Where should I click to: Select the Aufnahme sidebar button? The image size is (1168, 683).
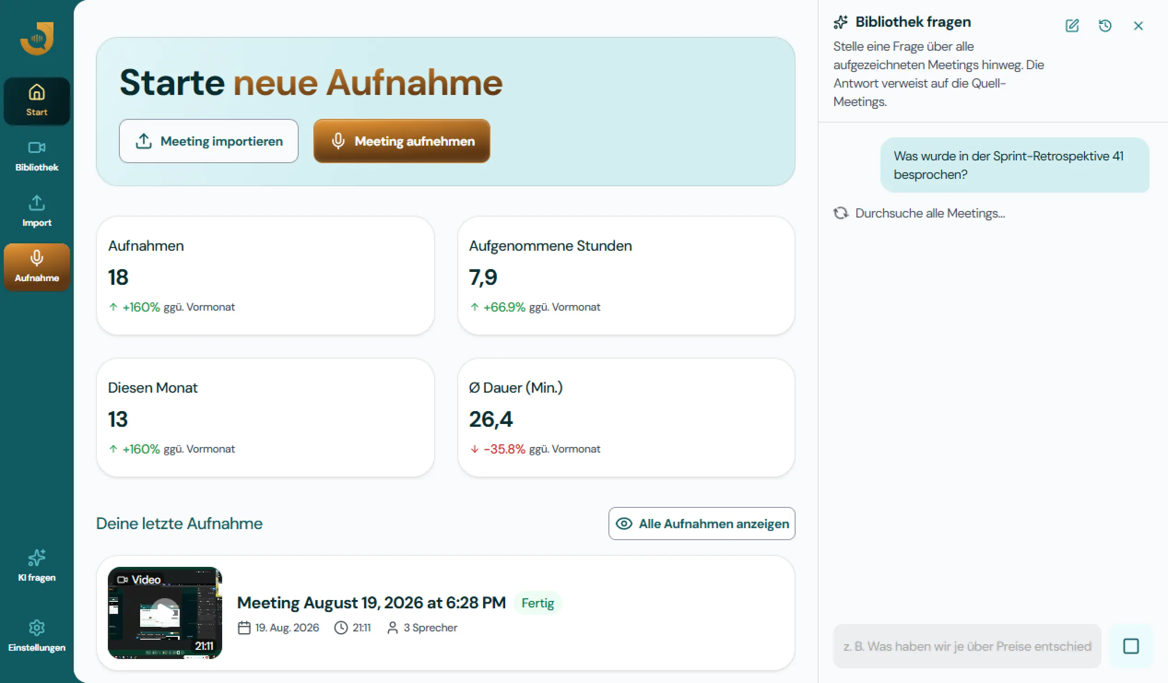pos(36,267)
